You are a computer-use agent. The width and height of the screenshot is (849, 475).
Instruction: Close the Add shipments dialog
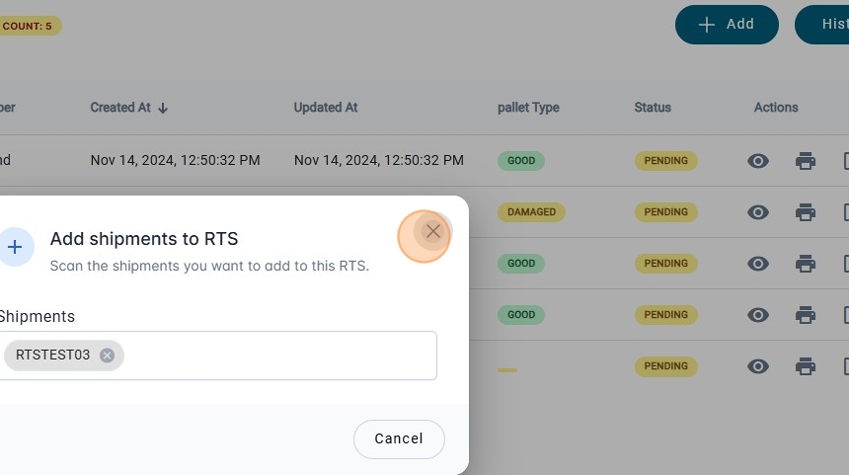point(432,232)
